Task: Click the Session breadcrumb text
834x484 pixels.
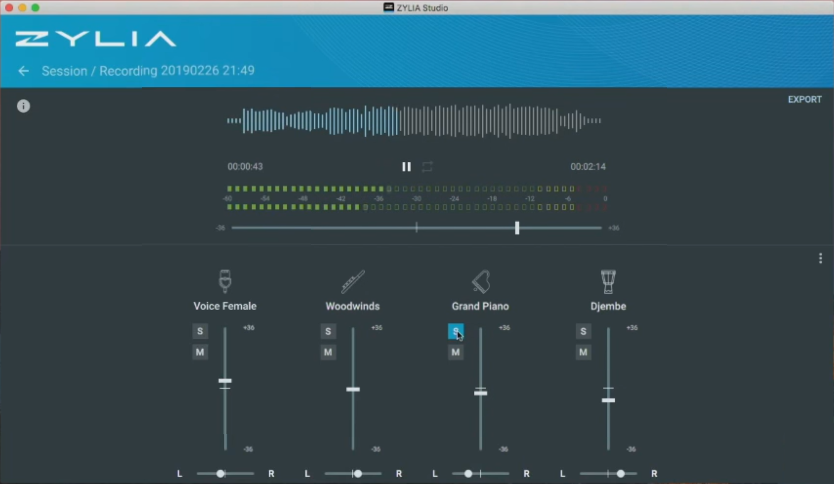Action: [64, 71]
